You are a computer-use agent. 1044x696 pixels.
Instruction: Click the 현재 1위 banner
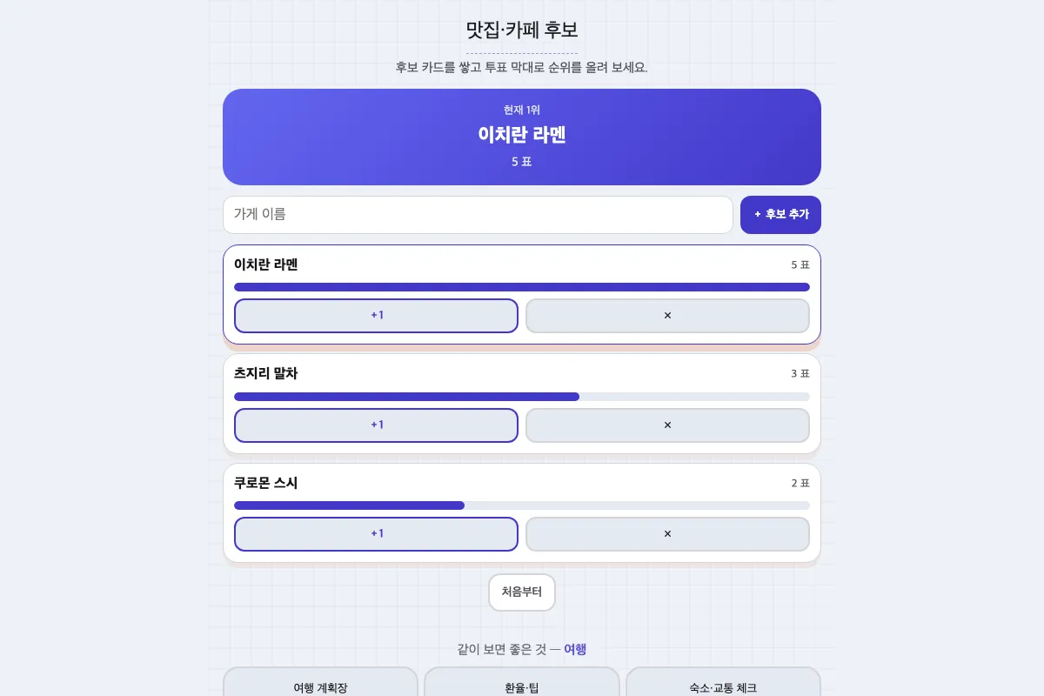522,137
